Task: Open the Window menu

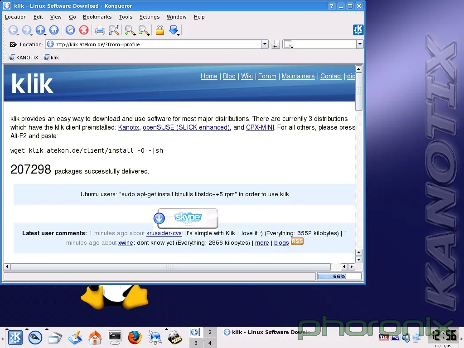Action: [176, 17]
